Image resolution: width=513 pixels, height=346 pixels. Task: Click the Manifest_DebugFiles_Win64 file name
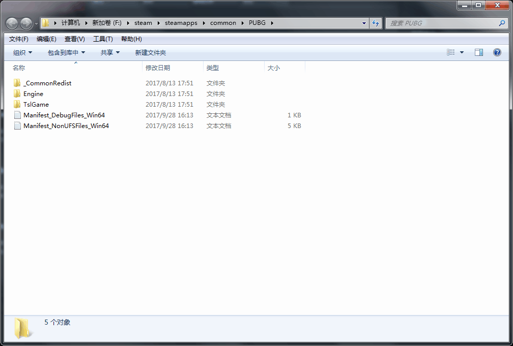coord(64,115)
